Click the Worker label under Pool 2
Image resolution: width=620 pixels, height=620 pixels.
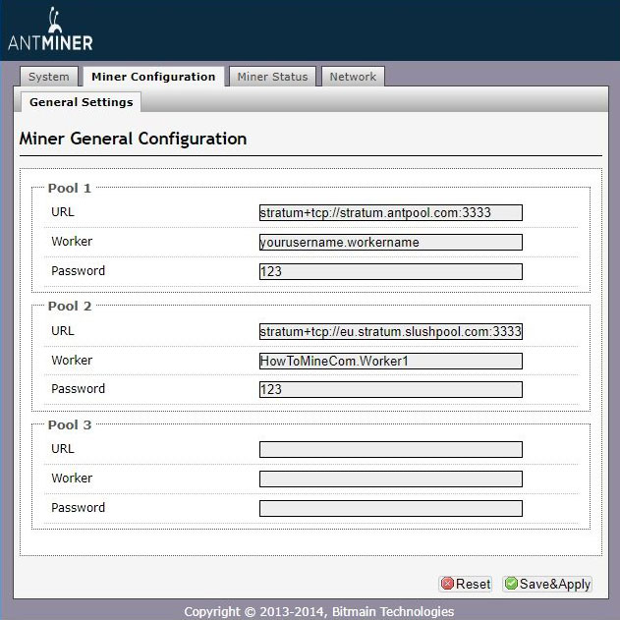pyautogui.click(x=72, y=361)
